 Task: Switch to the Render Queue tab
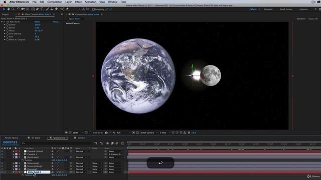point(12,138)
